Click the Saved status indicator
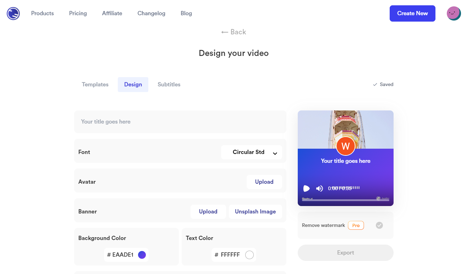Viewport: 472px width, 274px height. point(383,85)
